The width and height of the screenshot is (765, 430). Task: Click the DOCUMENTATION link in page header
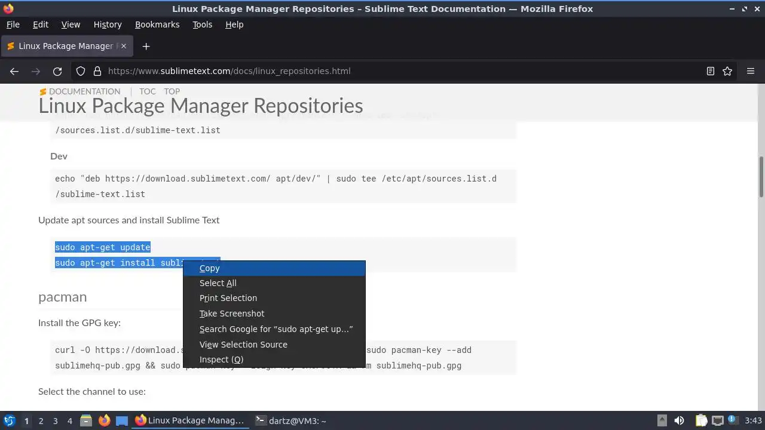(84, 91)
